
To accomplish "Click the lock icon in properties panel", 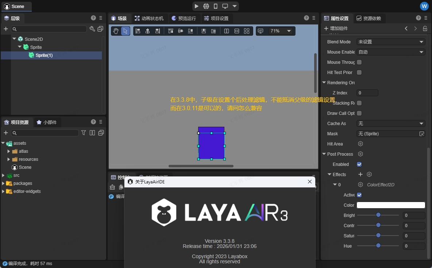I will (x=425, y=28).
